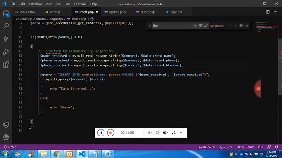The width and height of the screenshot is (282, 158).
Task: Open the Windows Start button
Action: pyautogui.click(x=5, y=154)
